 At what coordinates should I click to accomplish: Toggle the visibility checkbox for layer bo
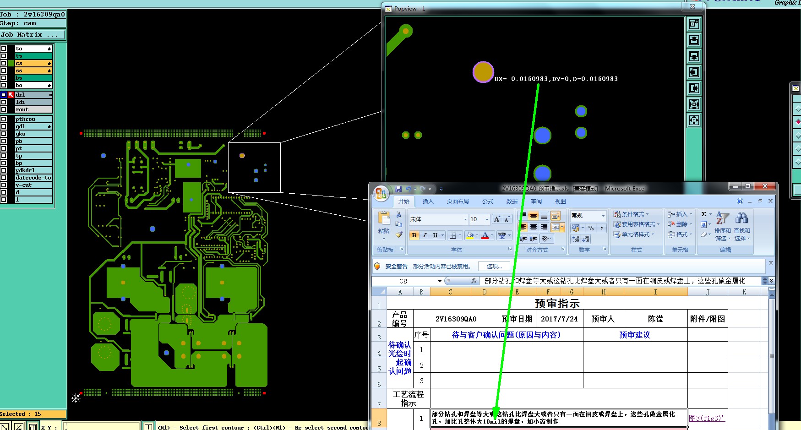pos(4,85)
